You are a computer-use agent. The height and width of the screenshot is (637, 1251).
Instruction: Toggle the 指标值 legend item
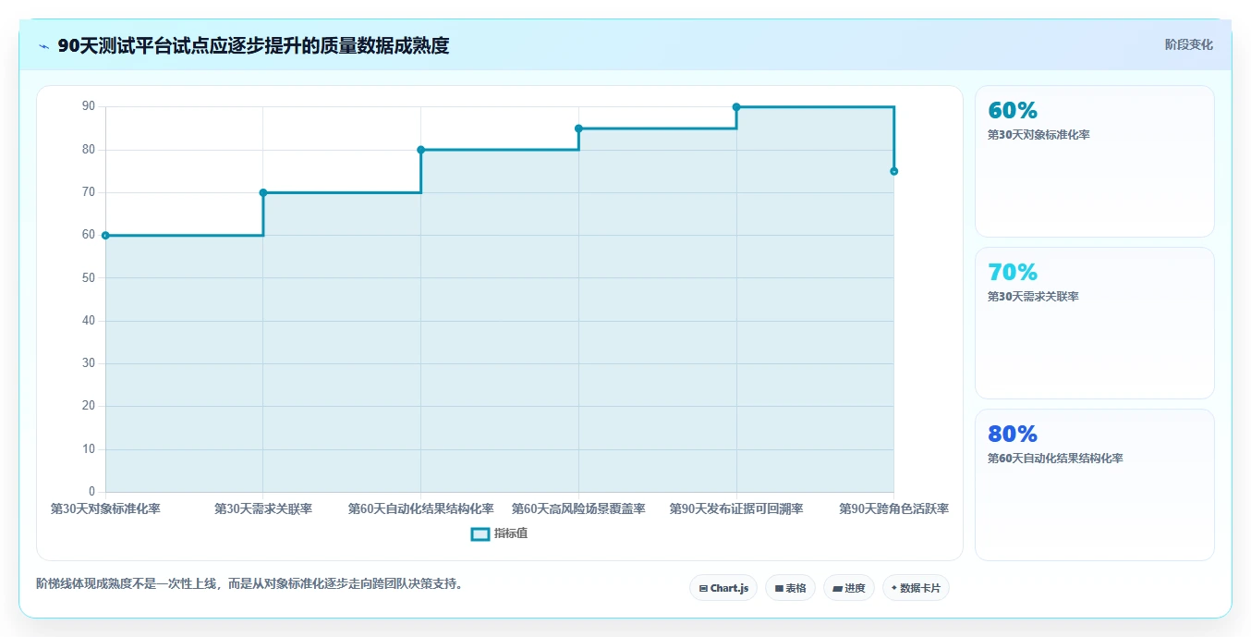(x=499, y=533)
